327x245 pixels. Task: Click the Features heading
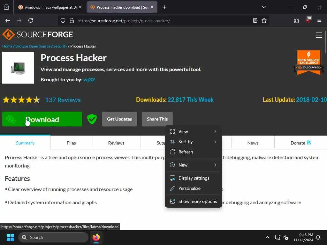(17, 179)
